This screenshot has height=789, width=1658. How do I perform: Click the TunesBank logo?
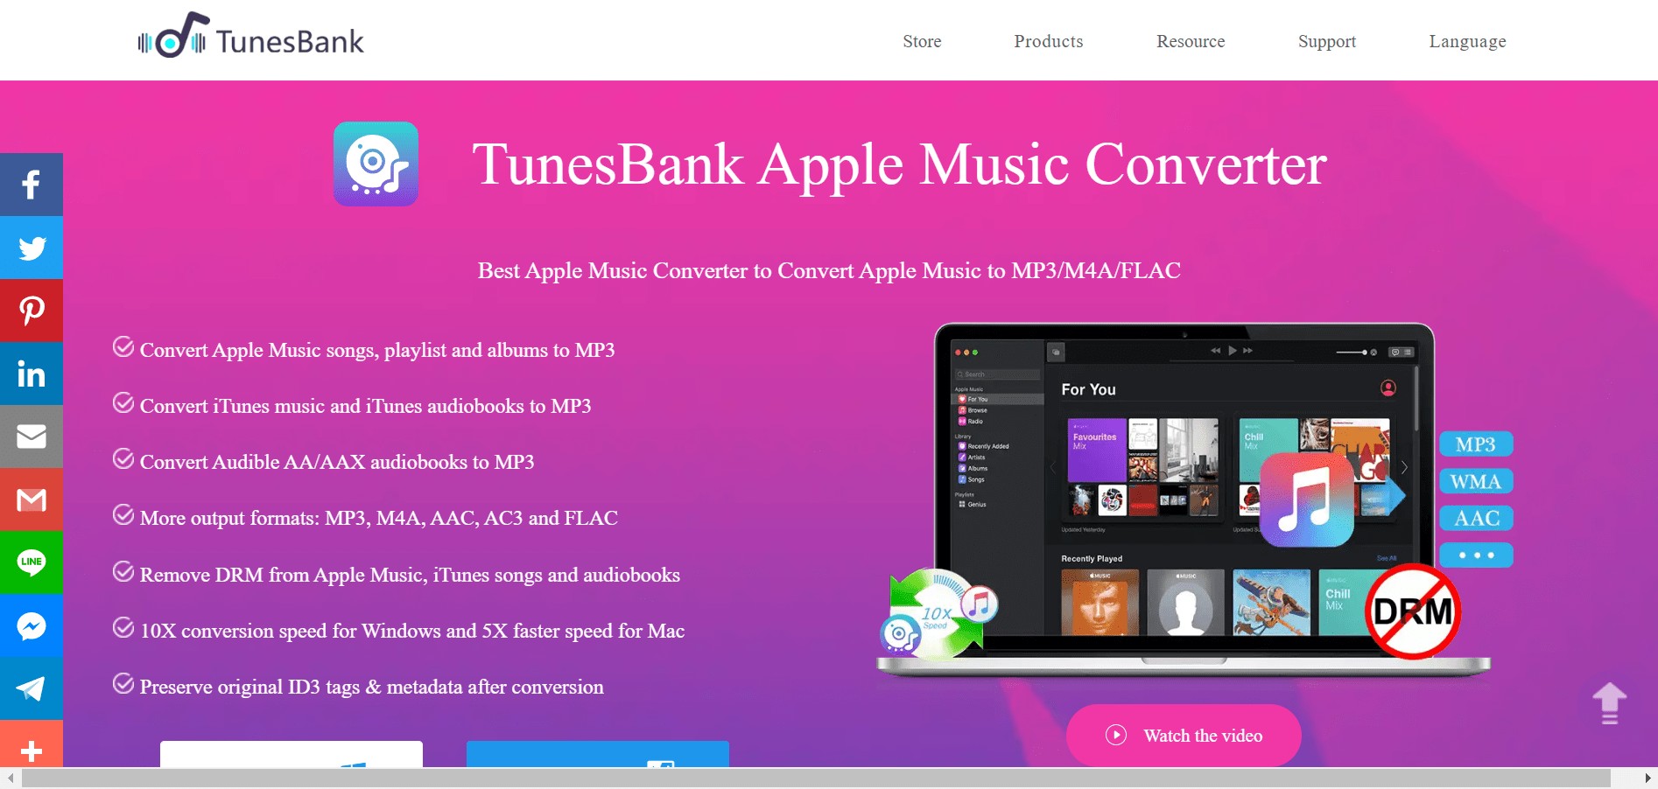coord(250,36)
